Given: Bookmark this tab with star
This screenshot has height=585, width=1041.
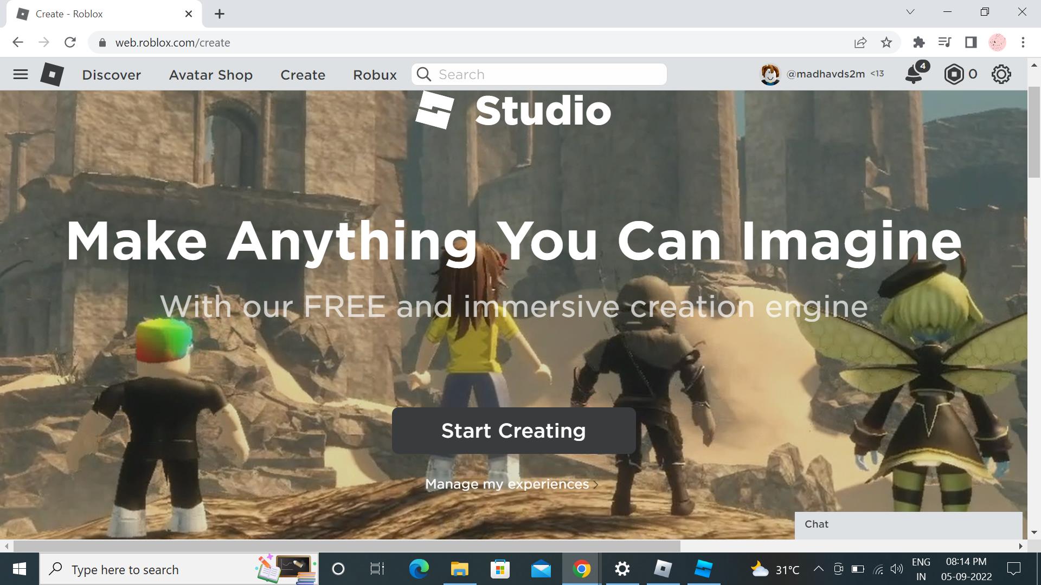Looking at the screenshot, I should (886, 42).
